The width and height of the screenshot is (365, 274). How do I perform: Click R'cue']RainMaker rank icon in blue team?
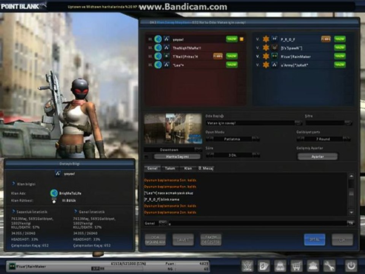(275, 56)
